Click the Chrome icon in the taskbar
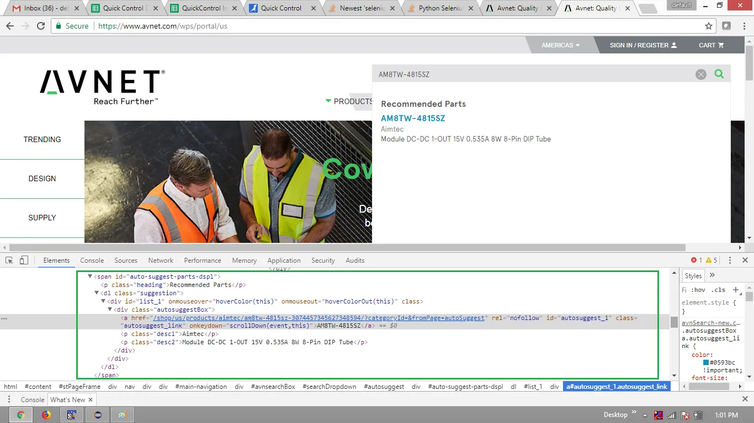Viewport: 754px width, 423px height. [x=21, y=415]
